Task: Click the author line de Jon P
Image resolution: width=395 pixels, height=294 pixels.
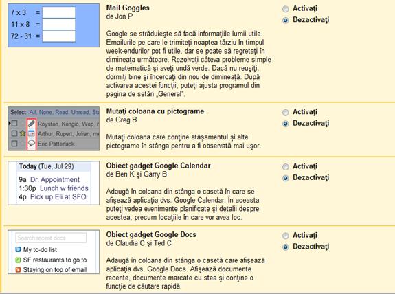Action: point(120,16)
